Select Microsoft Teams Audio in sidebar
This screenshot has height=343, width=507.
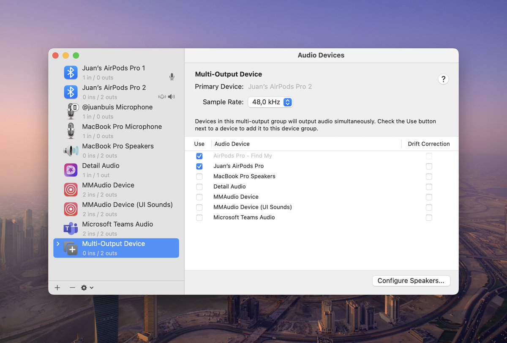(x=116, y=228)
